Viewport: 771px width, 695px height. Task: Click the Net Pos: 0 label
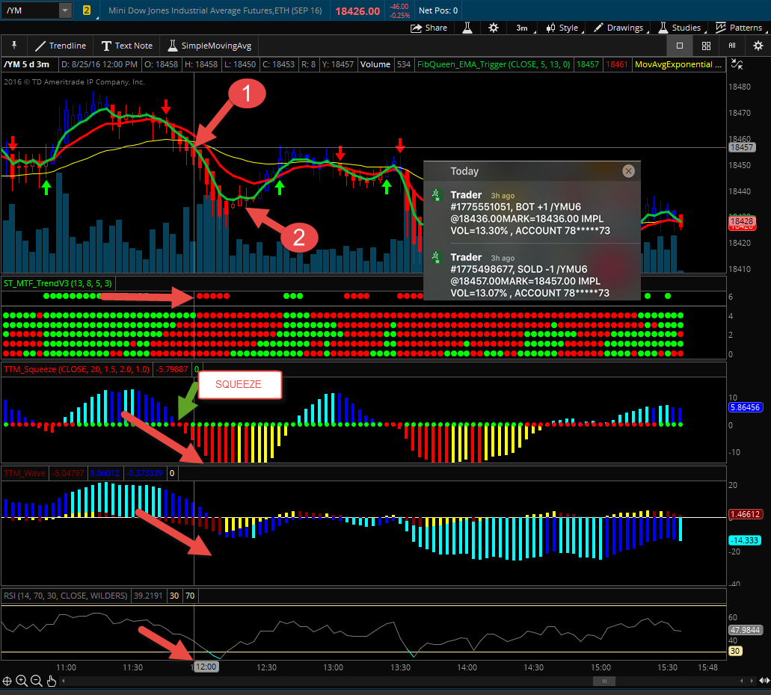(438, 10)
